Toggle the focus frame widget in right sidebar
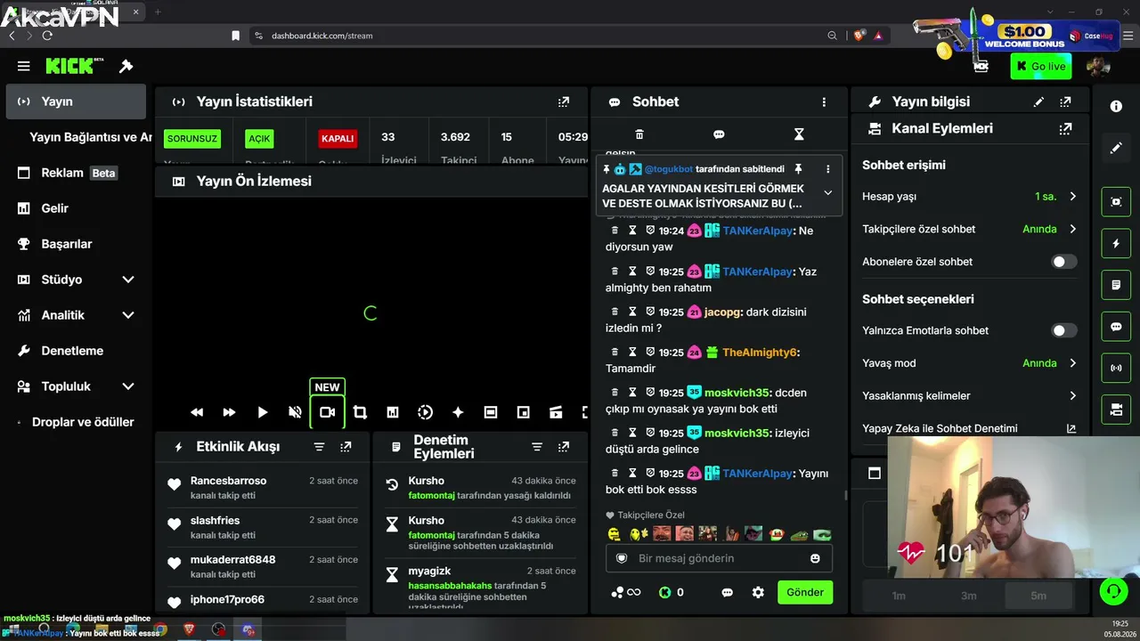The width and height of the screenshot is (1140, 641). [x=1116, y=201]
